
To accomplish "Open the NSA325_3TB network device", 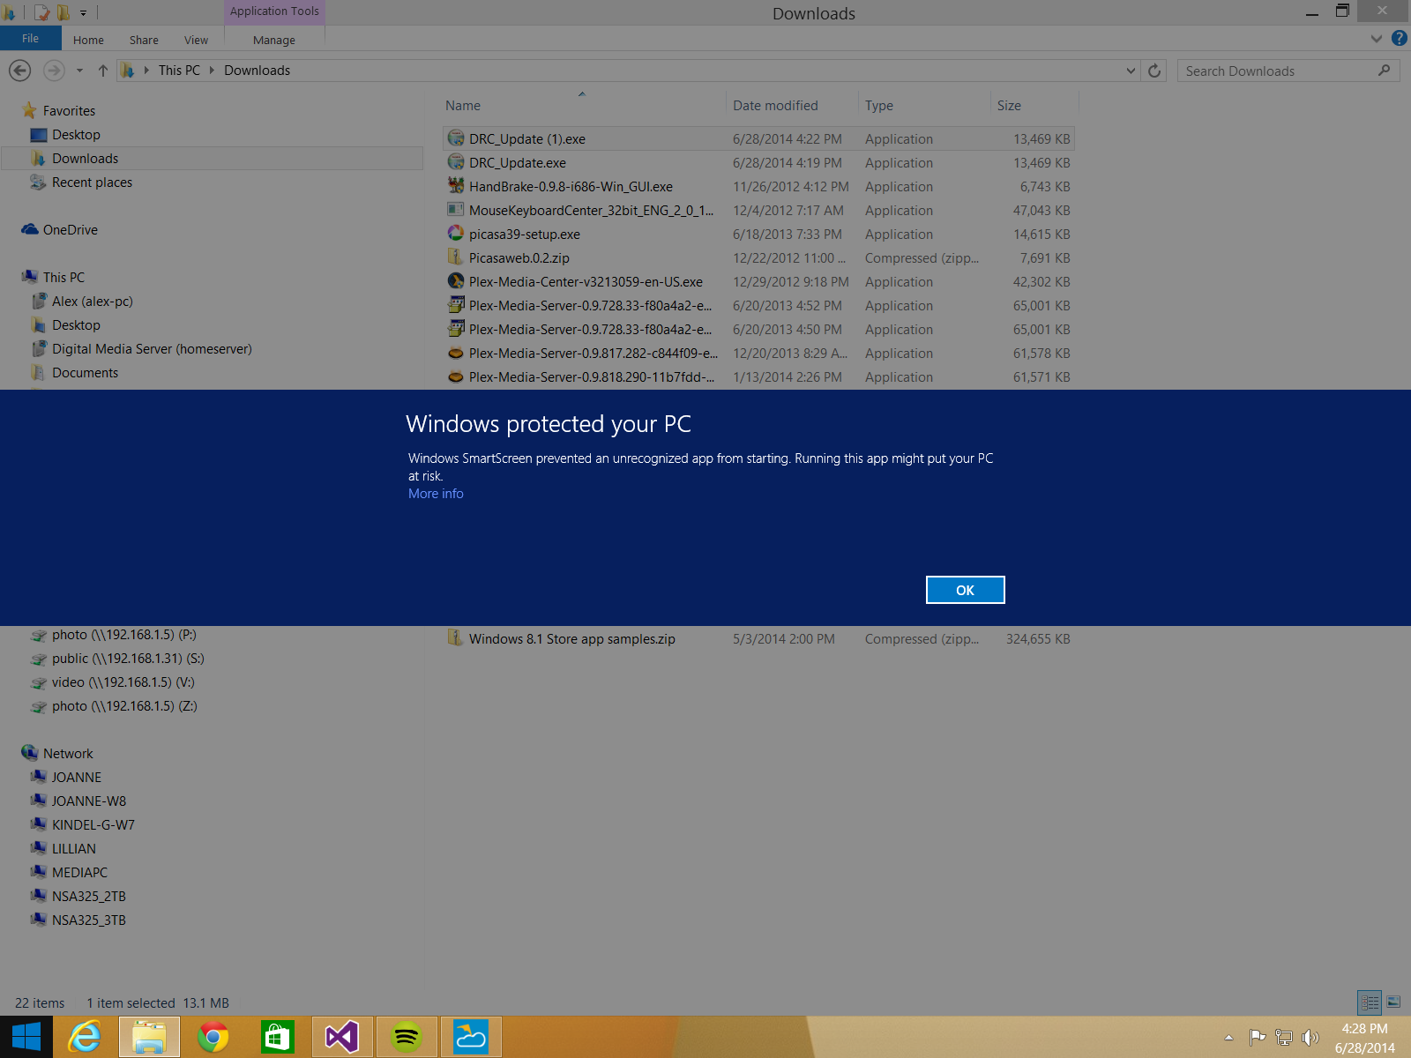I will tap(88, 920).
